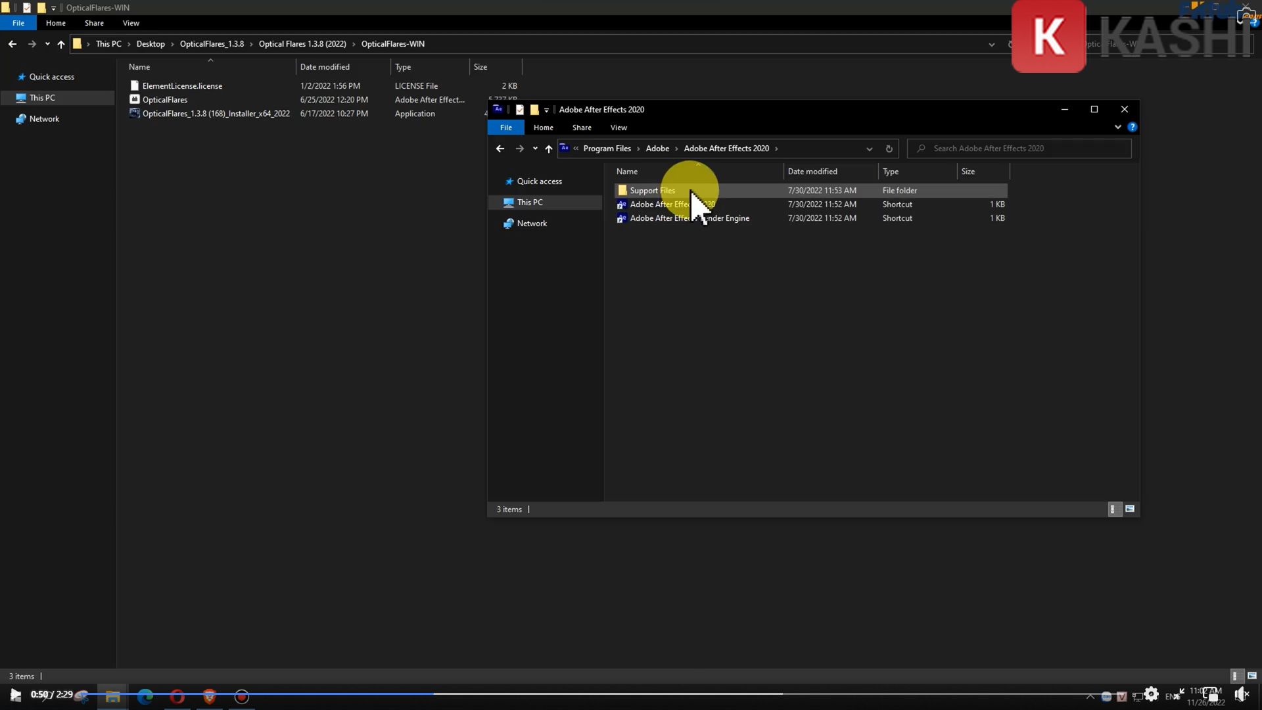
Task: Expand the breadcrumb arrow after Adobe
Action: tap(676, 149)
